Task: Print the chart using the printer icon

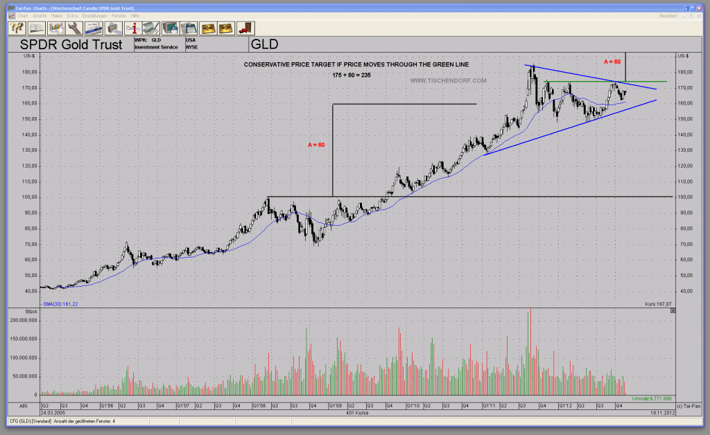Action: point(114,28)
